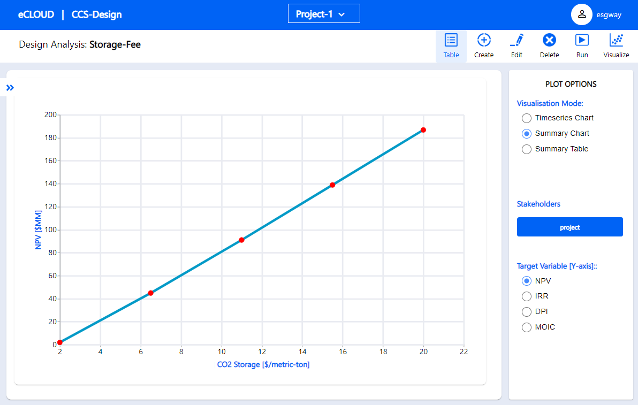Click the CCS-Design header link

(x=96, y=14)
